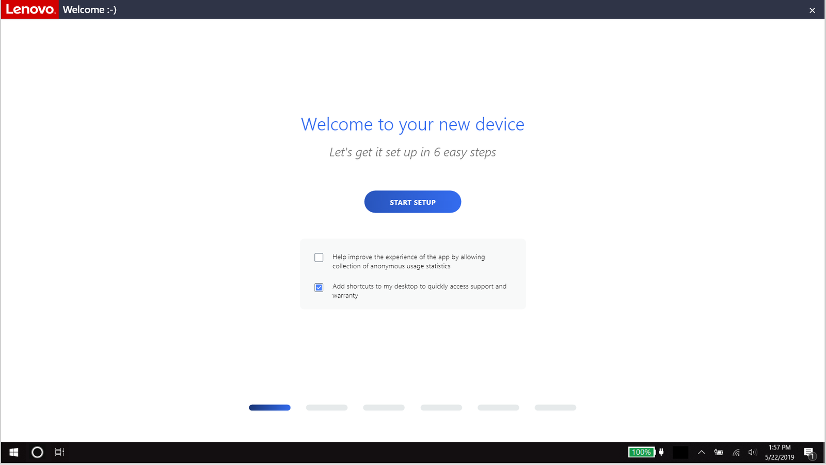Click the usage statistics description text
The height and width of the screenshot is (465, 826).
408,262
